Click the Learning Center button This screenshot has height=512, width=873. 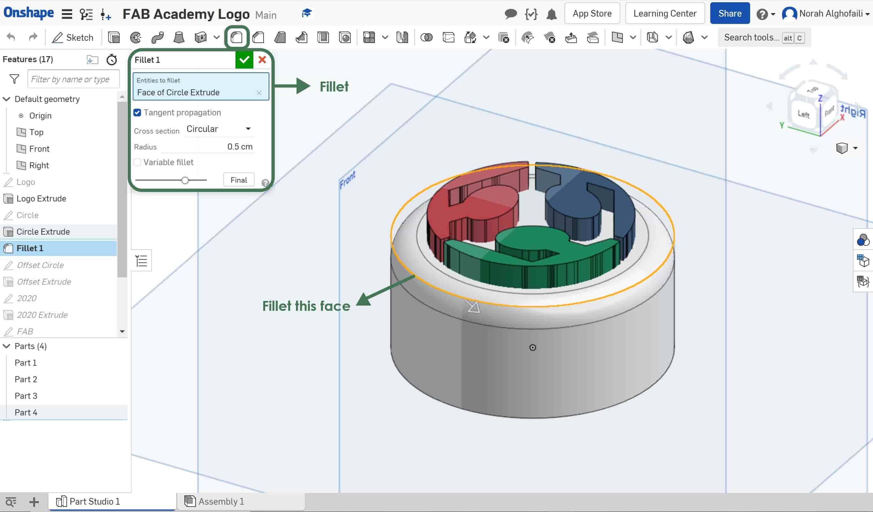pyautogui.click(x=665, y=13)
